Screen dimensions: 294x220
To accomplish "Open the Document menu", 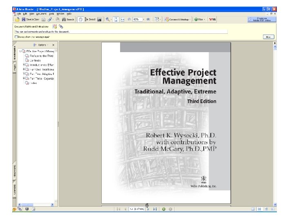I will pos(42,13).
